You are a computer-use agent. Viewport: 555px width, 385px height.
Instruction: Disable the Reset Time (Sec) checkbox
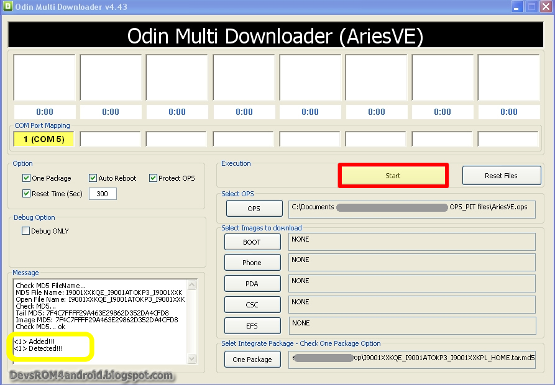click(26, 193)
